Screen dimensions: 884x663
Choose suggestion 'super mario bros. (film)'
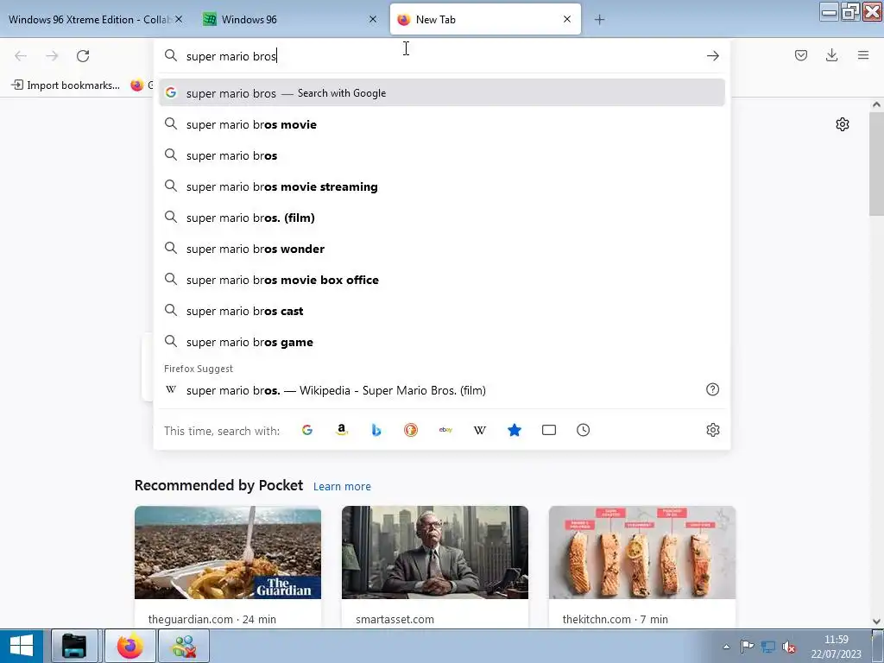pyautogui.click(x=442, y=218)
